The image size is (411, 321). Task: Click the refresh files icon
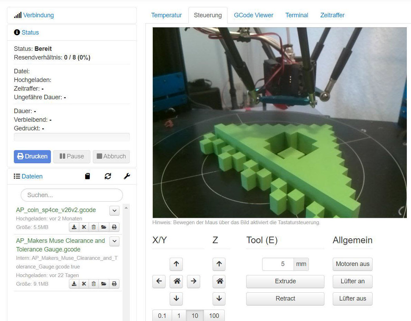pyautogui.click(x=108, y=176)
